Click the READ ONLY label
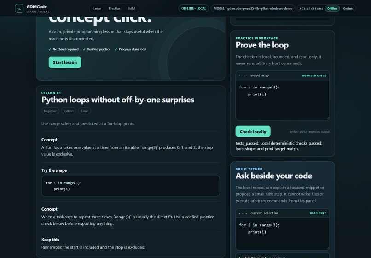Screen dimensions: 371x258 318,213
